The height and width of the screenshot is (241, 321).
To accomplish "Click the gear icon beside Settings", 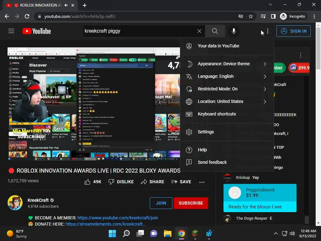I will (189, 132).
